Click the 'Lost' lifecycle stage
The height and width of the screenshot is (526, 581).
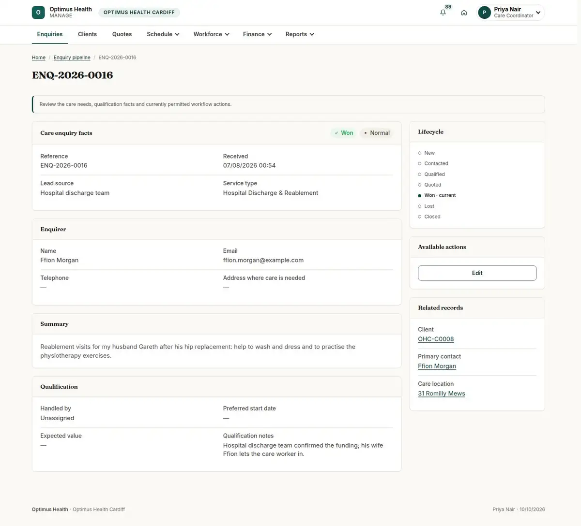426,206
